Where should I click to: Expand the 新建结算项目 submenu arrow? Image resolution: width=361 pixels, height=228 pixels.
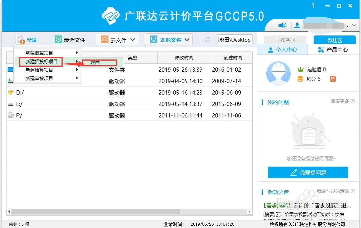(x=77, y=70)
